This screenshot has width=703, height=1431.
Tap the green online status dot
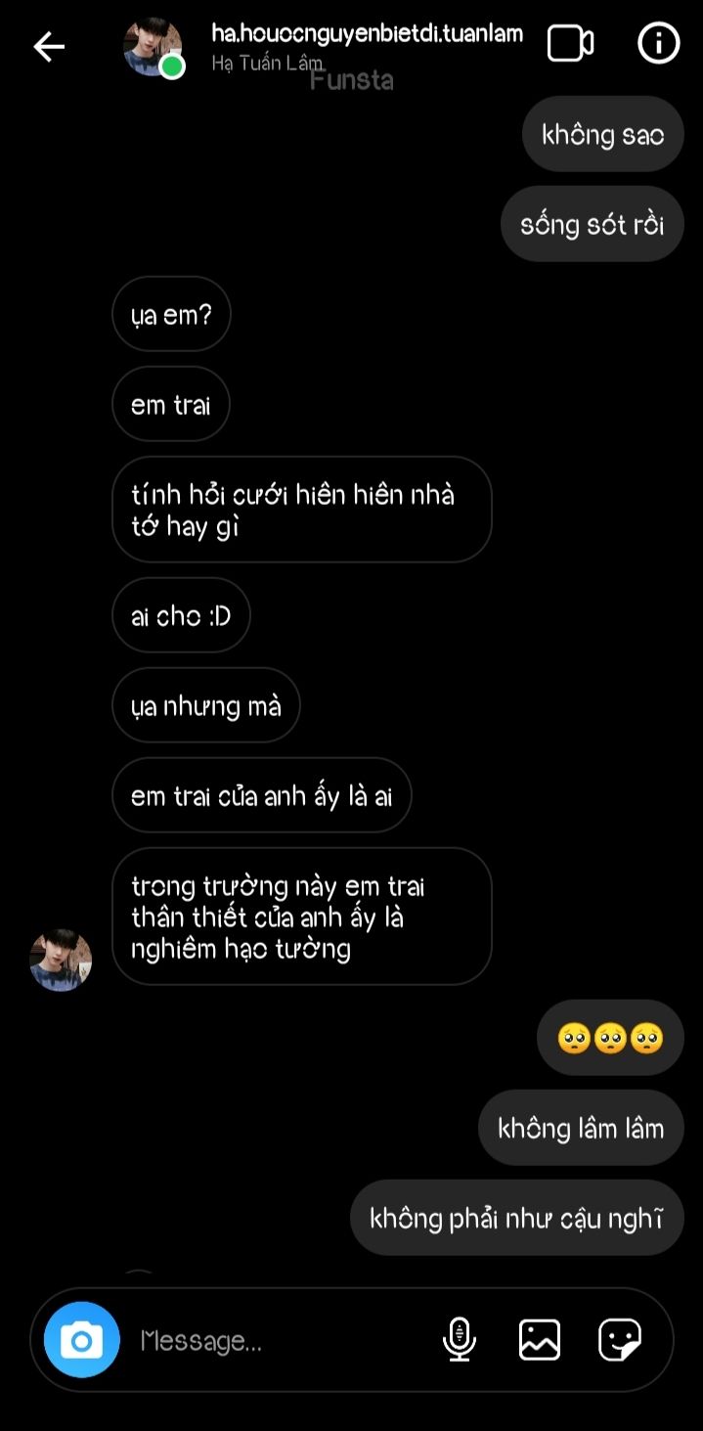point(172,67)
